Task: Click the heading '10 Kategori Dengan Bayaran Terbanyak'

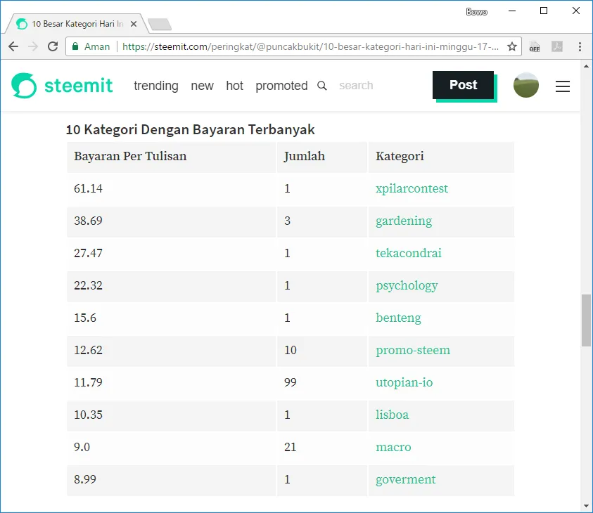Action: click(x=190, y=129)
